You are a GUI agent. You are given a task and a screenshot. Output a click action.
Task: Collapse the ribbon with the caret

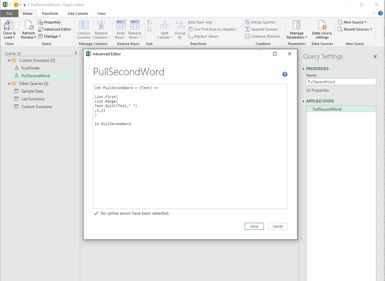pyautogui.click(x=373, y=13)
